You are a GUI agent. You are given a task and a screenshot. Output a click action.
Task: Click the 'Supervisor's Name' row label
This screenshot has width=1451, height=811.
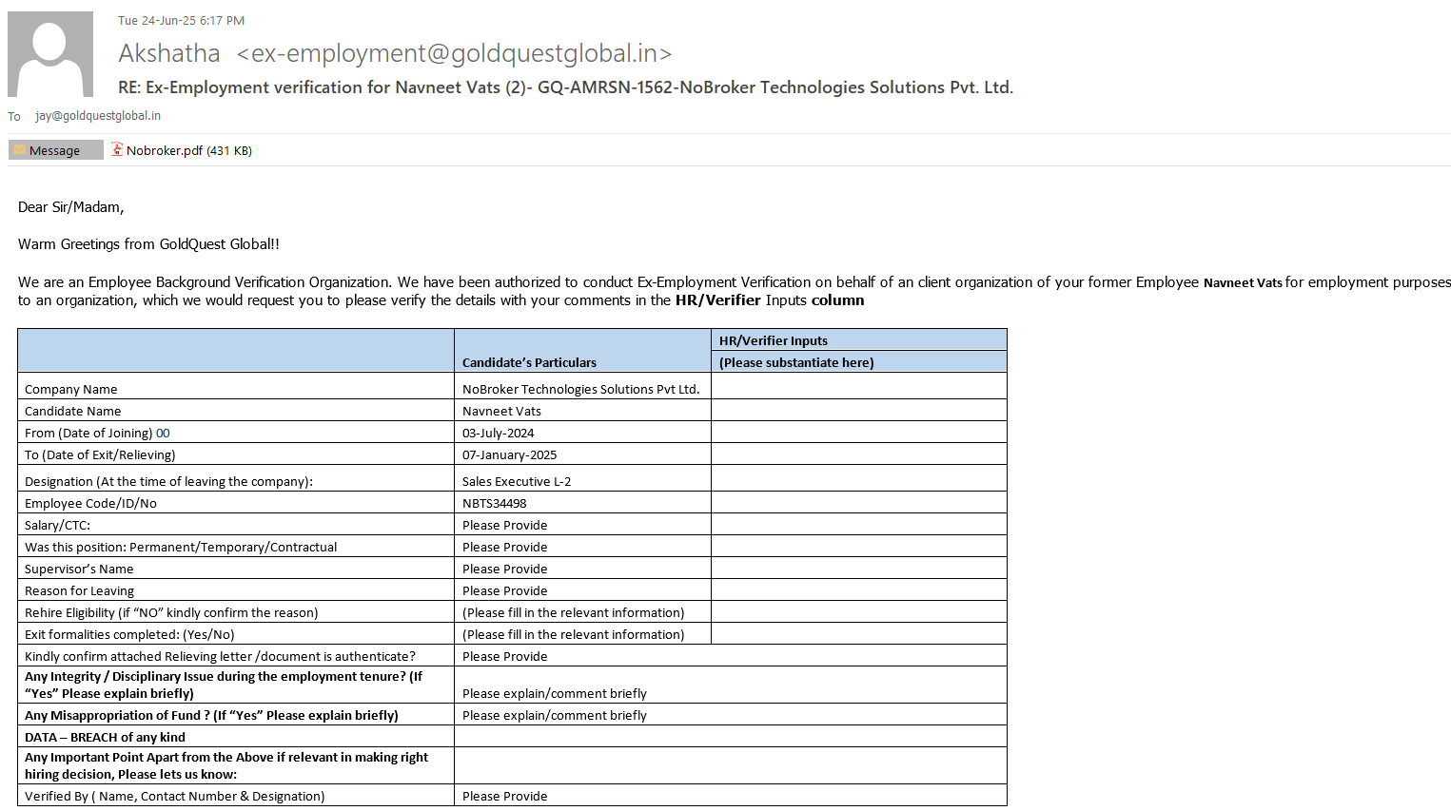pyautogui.click(x=79, y=569)
